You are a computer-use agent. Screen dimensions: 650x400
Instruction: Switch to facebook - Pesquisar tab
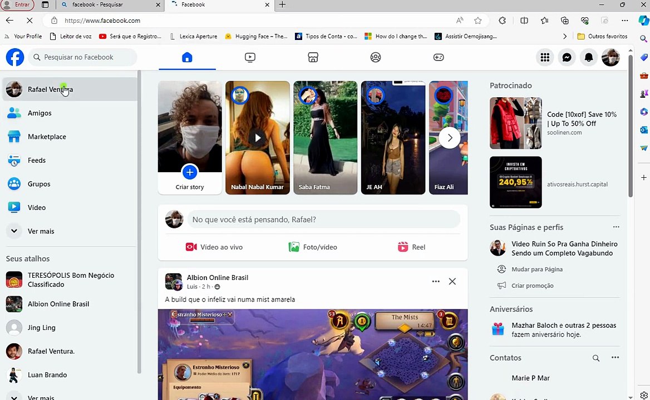click(110, 4)
